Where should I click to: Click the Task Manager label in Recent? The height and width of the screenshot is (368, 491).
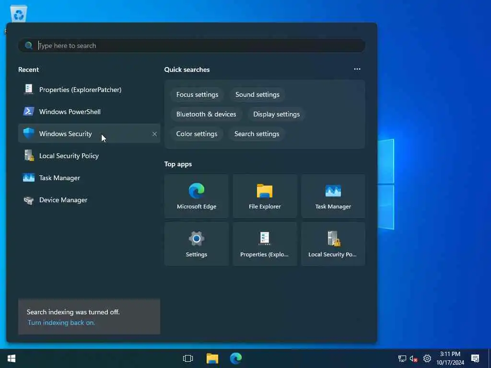[59, 178]
